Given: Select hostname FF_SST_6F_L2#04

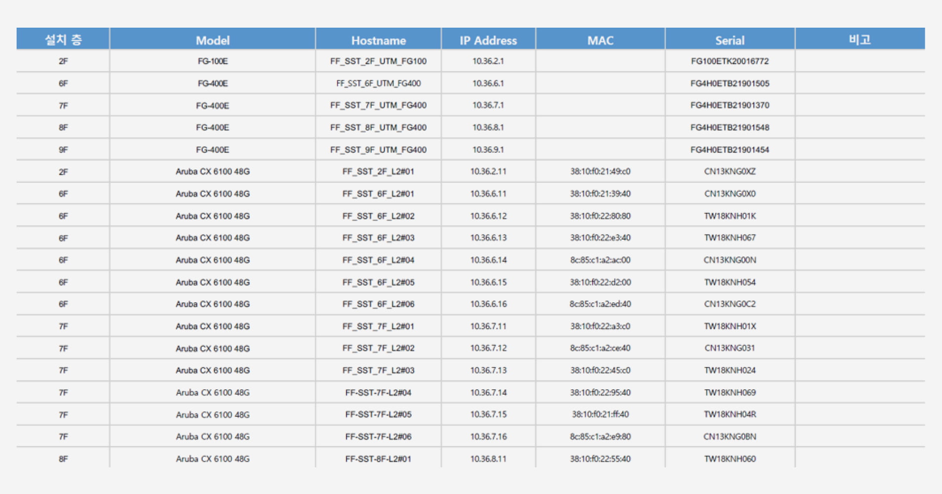Looking at the screenshot, I should click(x=378, y=260).
